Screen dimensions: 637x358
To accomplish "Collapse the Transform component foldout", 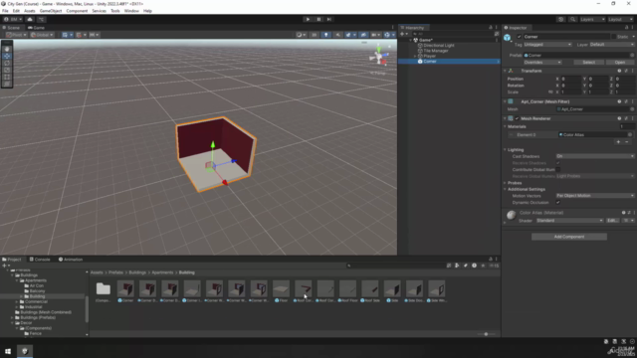I will point(505,71).
